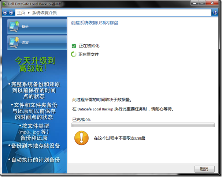
Task: Click the 在这个过程中不要取走USB盘 warning text
Action: coord(119,138)
